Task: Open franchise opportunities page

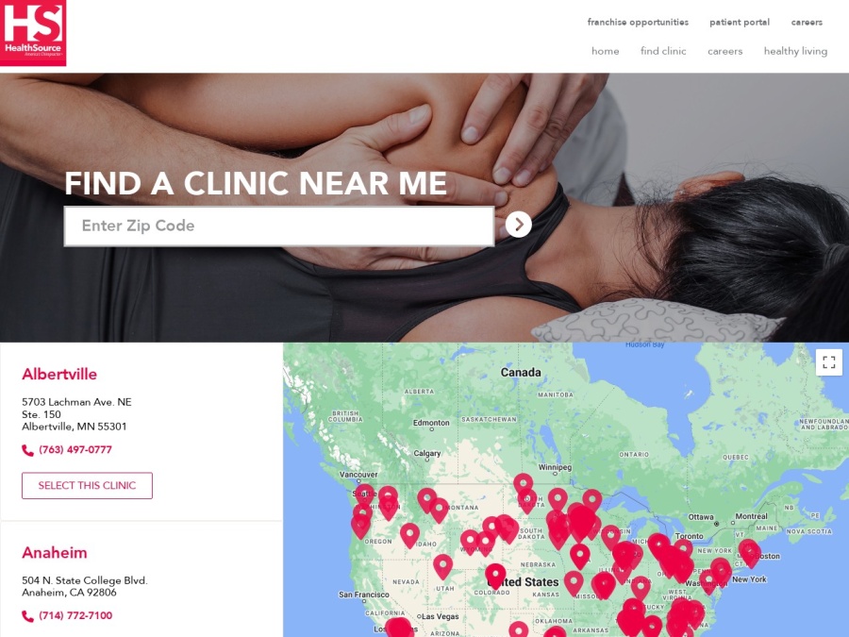Action: click(x=638, y=23)
